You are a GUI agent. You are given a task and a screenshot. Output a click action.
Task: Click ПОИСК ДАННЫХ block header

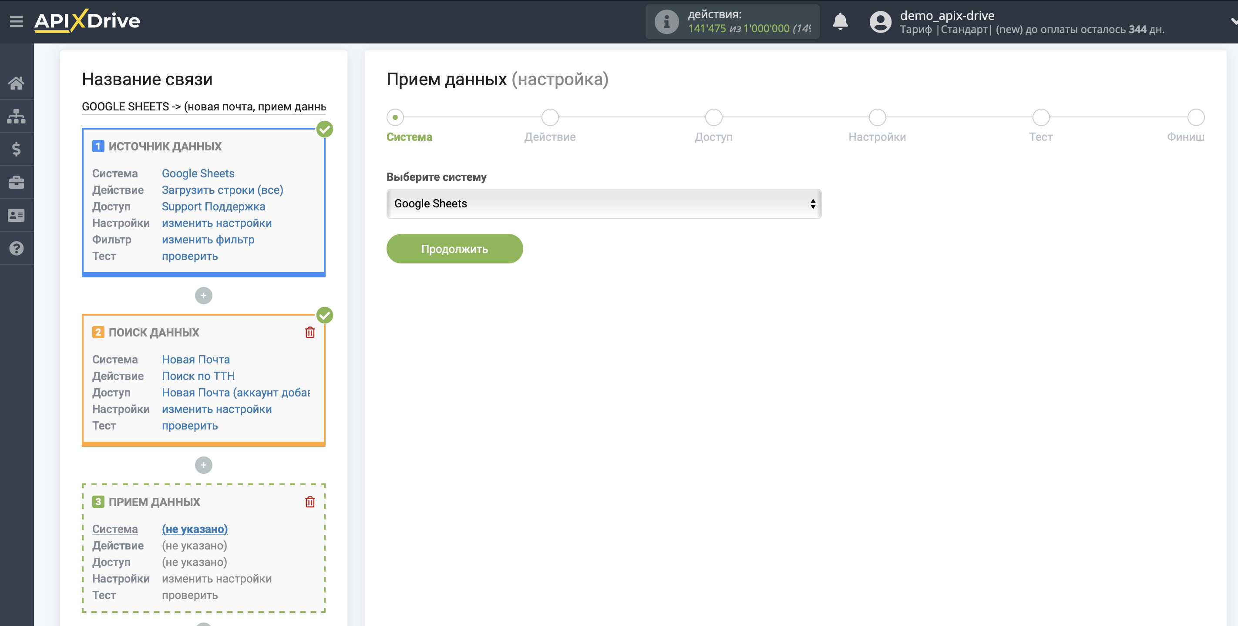(x=154, y=332)
